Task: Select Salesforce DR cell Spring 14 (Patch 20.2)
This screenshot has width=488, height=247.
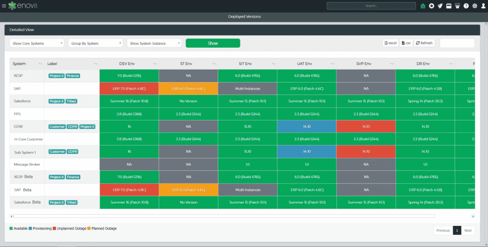Action: tap(425, 101)
